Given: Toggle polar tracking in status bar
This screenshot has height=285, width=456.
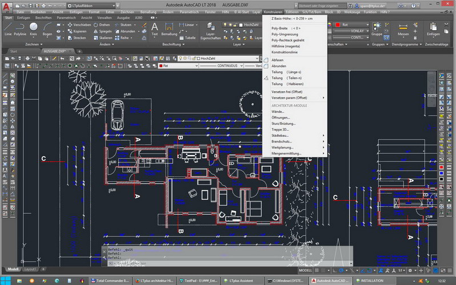Looking at the screenshot, I should tap(341, 271).
